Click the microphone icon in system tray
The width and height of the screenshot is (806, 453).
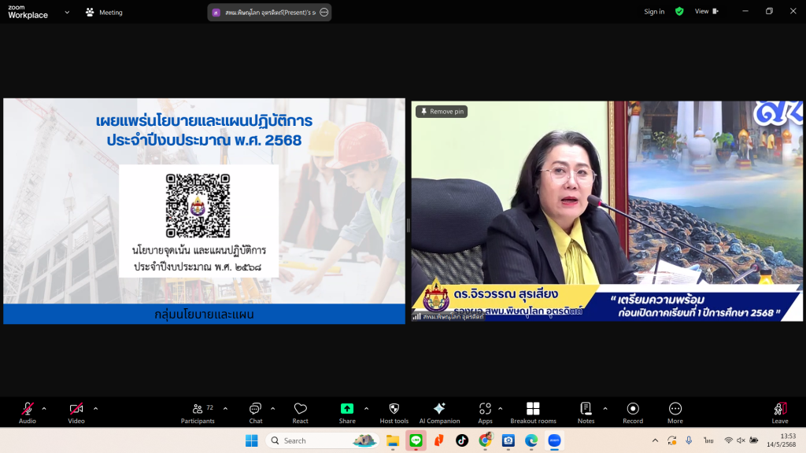click(689, 440)
